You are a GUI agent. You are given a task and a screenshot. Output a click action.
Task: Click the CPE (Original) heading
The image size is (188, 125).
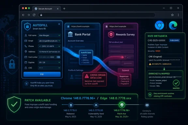pos(155,57)
